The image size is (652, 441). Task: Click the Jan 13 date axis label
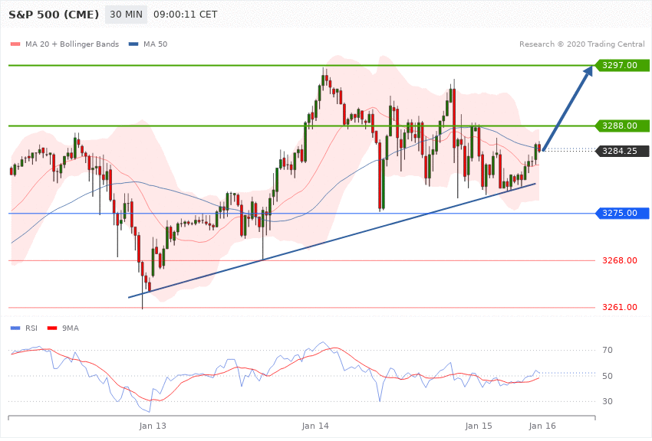pos(153,426)
